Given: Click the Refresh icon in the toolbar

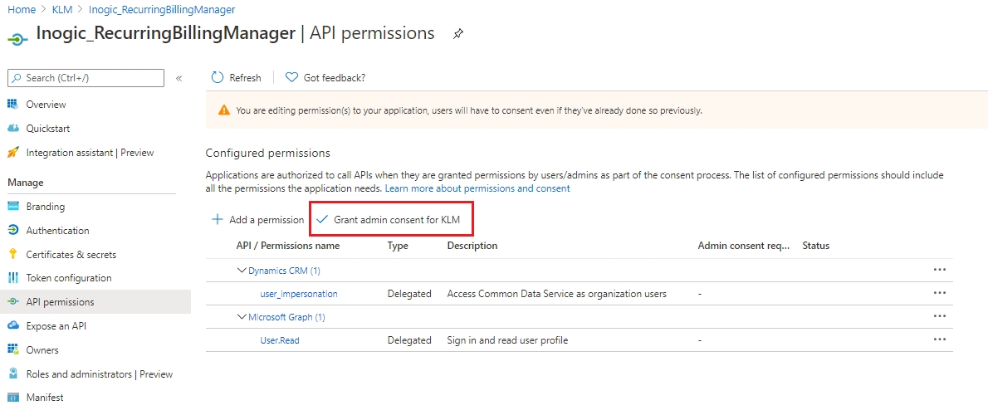Looking at the screenshot, I should pos(218,77).
